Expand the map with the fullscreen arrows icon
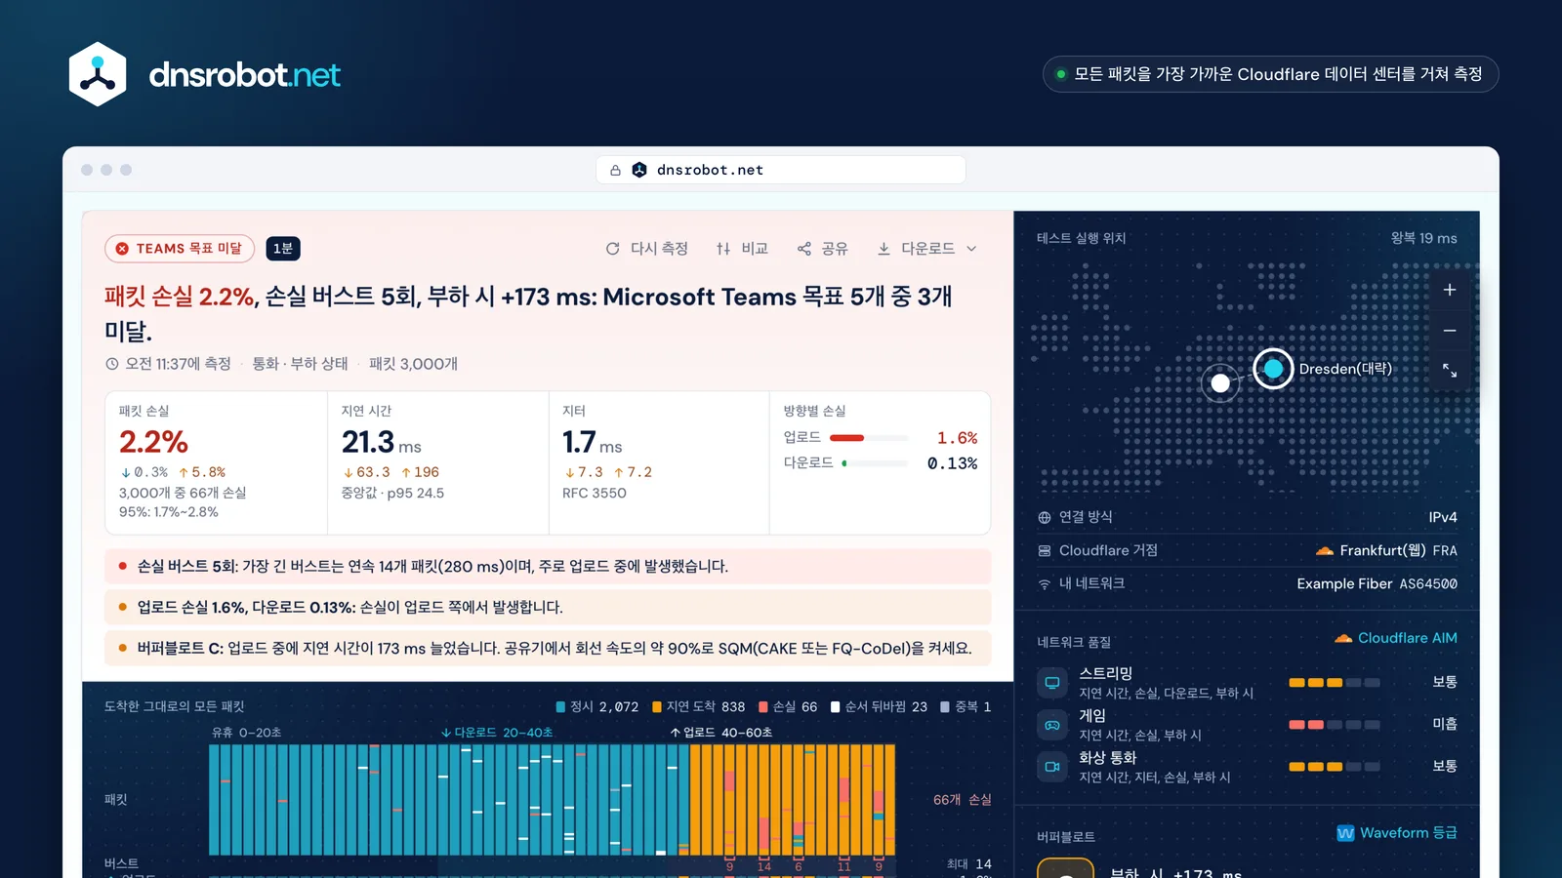 tap(1450, 371)
